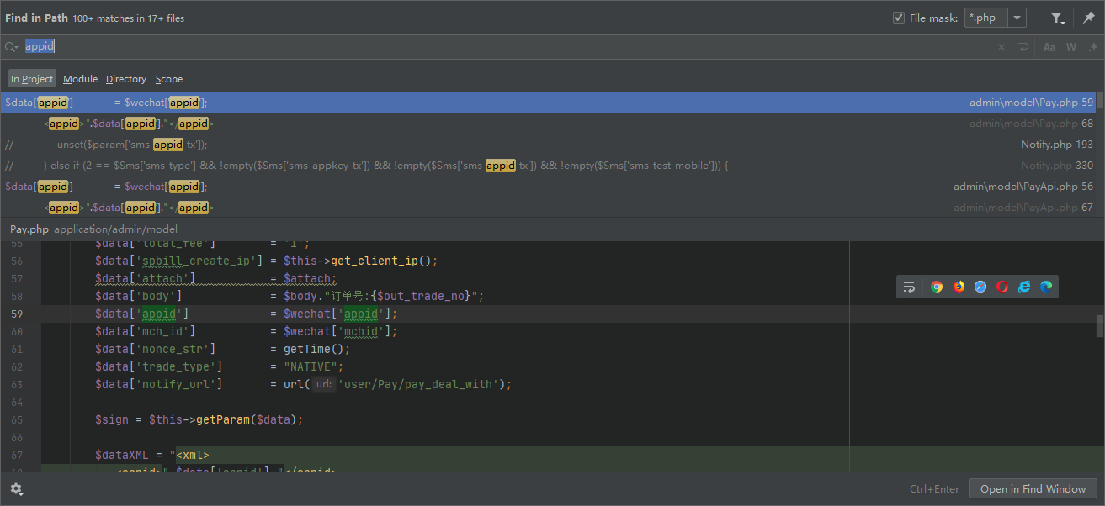Toggle the Words (W) search option
This screenshot has width=1105, height=506.
click(1071, 47)
